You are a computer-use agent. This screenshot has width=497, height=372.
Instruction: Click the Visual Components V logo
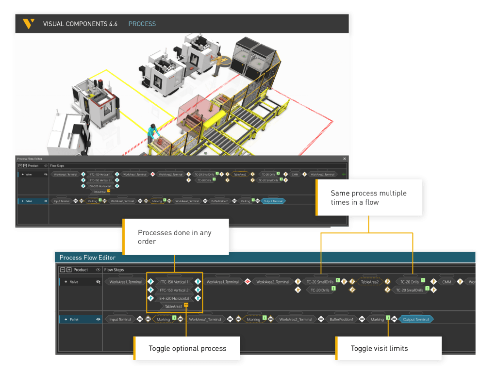coord(29,24)
